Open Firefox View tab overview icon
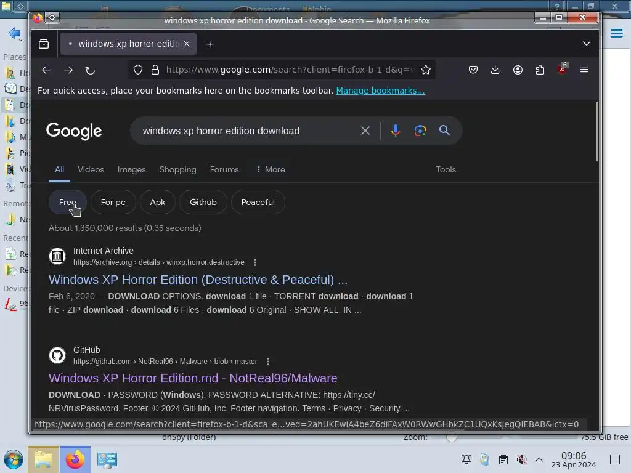 (44, 44)
